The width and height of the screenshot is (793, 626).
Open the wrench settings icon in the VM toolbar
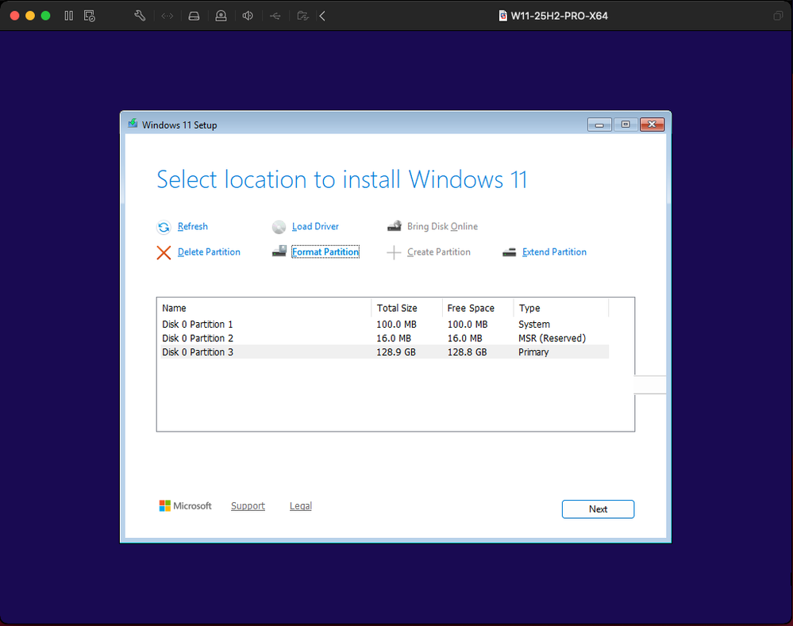pyautogui.click(x=140, y=16)
